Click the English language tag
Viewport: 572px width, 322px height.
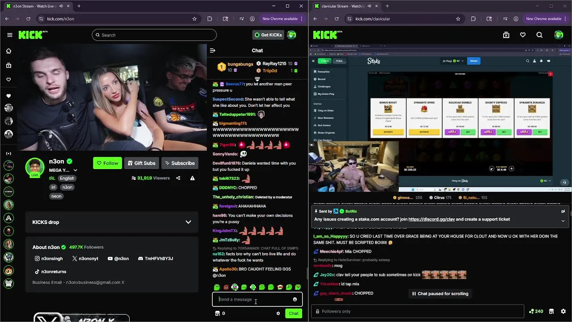[x=67, y=178]
